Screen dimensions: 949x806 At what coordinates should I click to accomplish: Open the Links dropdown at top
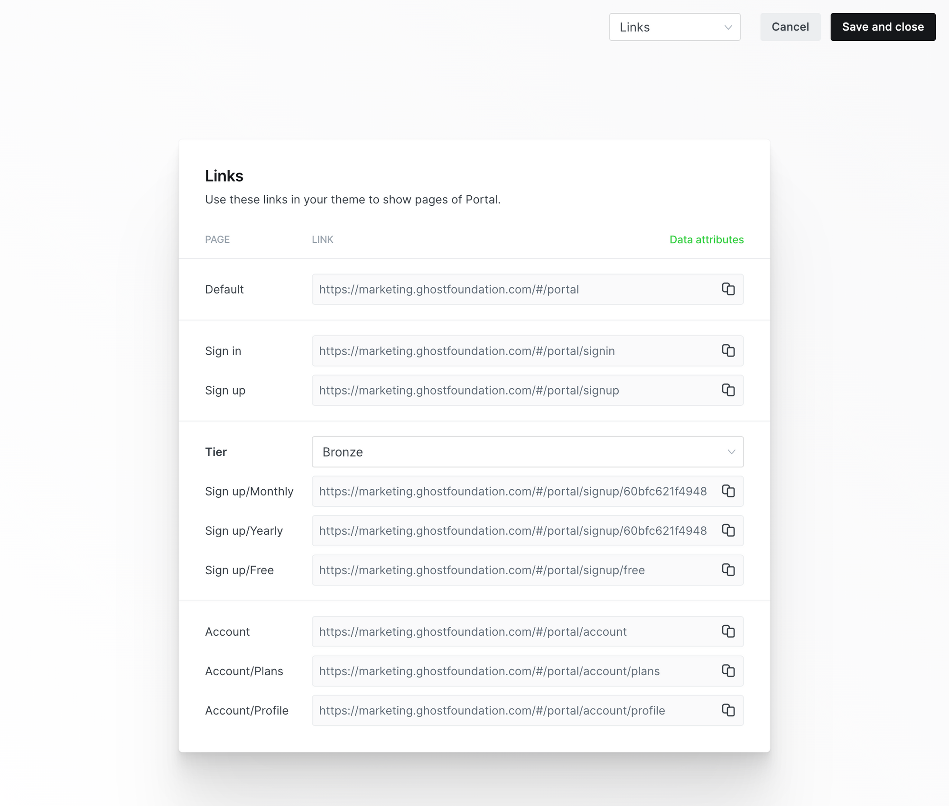click(674, 27)
